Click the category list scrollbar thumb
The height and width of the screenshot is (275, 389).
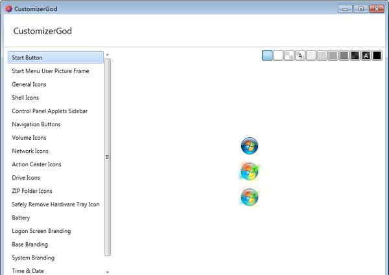(108, 157)
